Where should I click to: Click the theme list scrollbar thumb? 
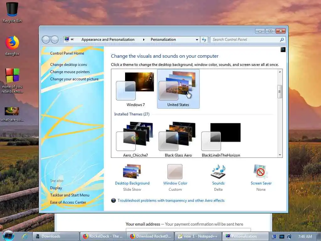280,92
